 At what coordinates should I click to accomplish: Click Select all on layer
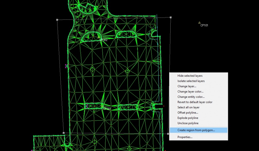pyautogui.click(x=188, y=107)
